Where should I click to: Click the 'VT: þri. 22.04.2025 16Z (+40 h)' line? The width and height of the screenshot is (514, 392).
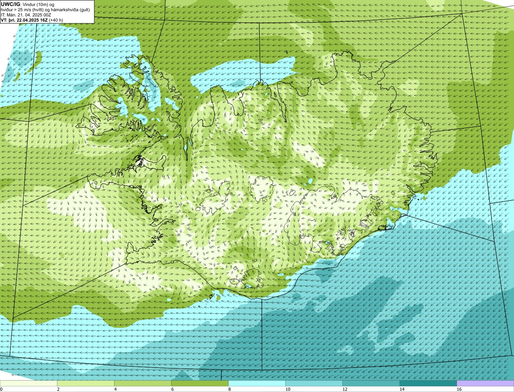pos(32,20)
